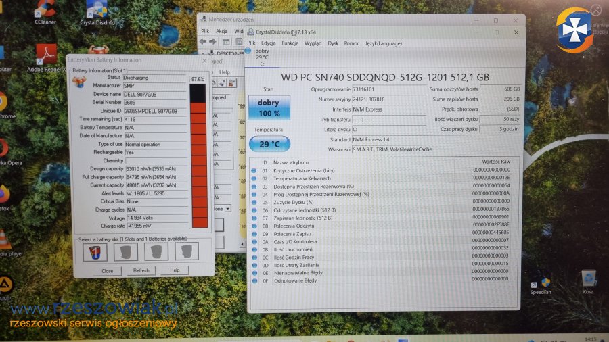This screenshot has height=342, width=609.
Task: Select battery slot 1 icon in BatteryMon
Action: [x=95, y=252]
